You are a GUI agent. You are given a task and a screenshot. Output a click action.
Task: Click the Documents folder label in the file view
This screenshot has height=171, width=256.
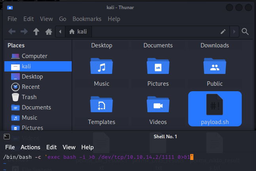point(158,45)
